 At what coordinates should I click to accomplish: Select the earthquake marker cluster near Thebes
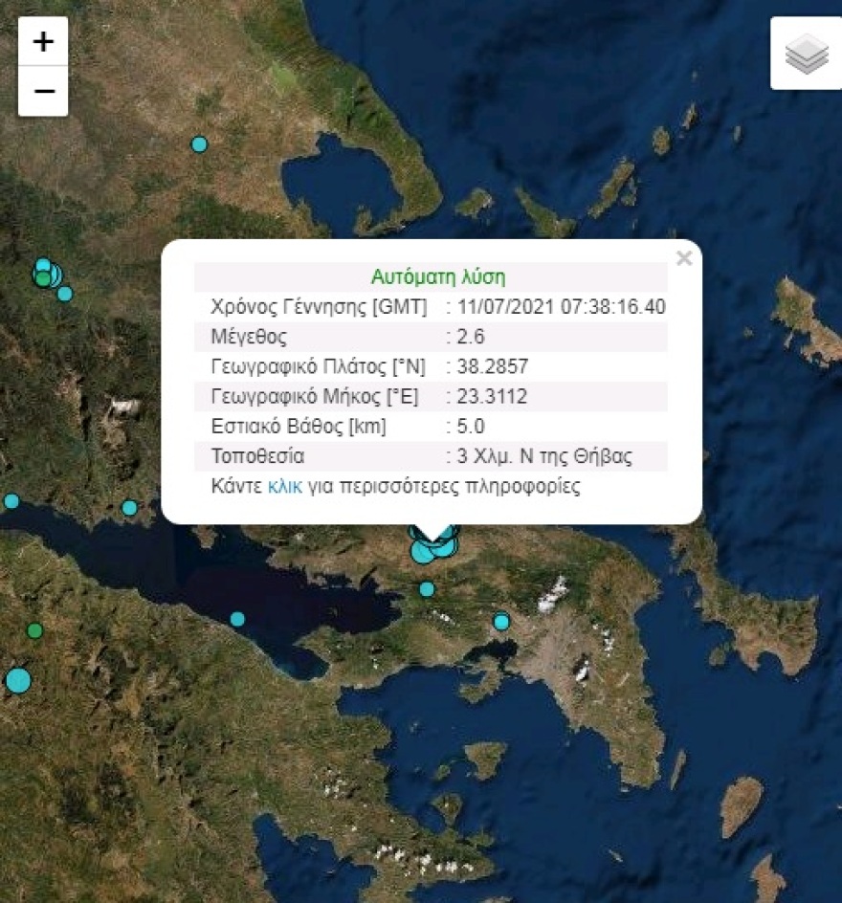pyautogui.click(x=430, y=548)
